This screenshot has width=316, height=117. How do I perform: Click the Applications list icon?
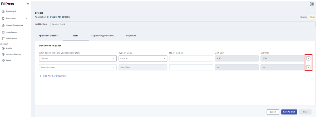pyautogui.click(x=3, y=38)
